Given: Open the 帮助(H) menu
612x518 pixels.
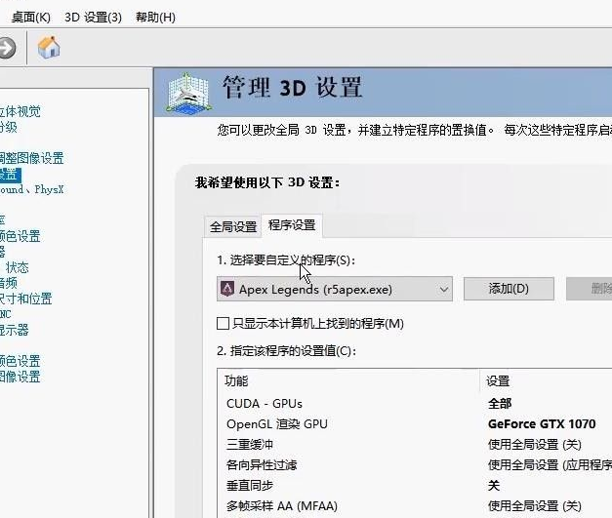Looking at the screenshot, I should pos(155,18).
